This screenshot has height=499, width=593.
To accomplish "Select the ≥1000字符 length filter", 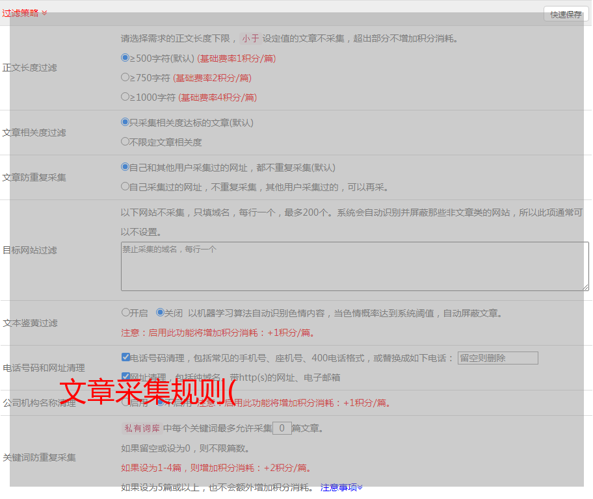I will tap(125, 97).
